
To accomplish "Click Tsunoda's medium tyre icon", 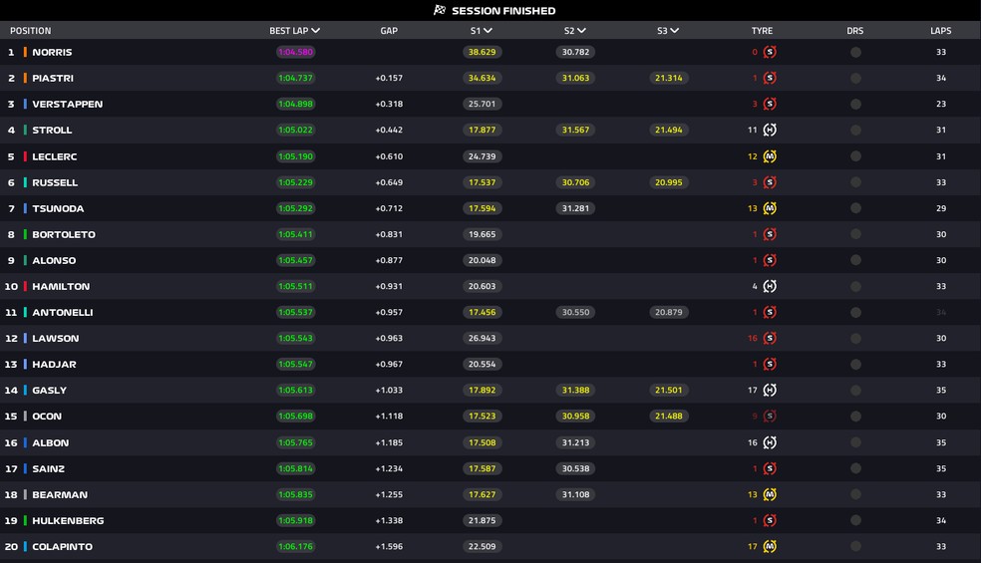I will 770,208.
